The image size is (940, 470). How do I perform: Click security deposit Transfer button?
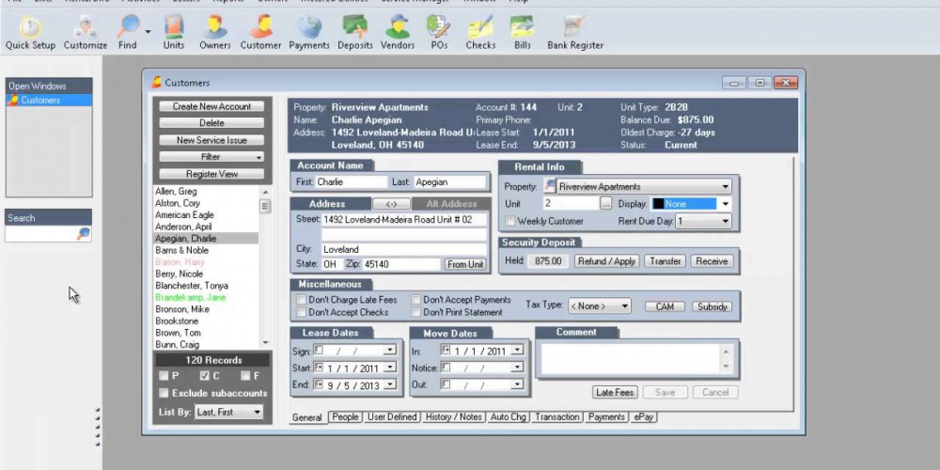(666, 261)
